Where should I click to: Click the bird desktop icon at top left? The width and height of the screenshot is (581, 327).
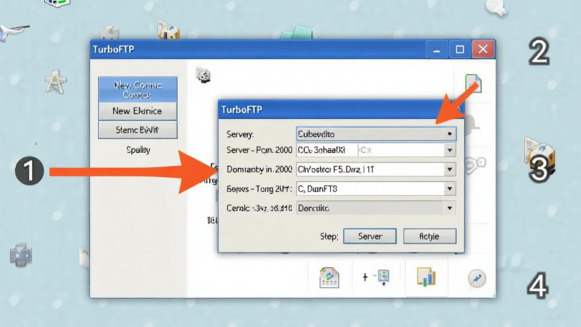coord(14,32)
